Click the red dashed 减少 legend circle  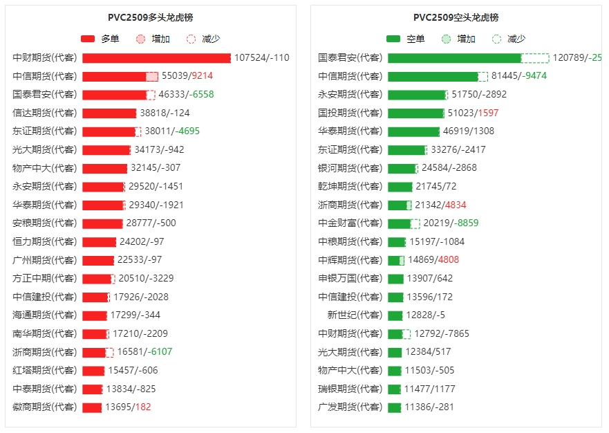coord(191,39)
